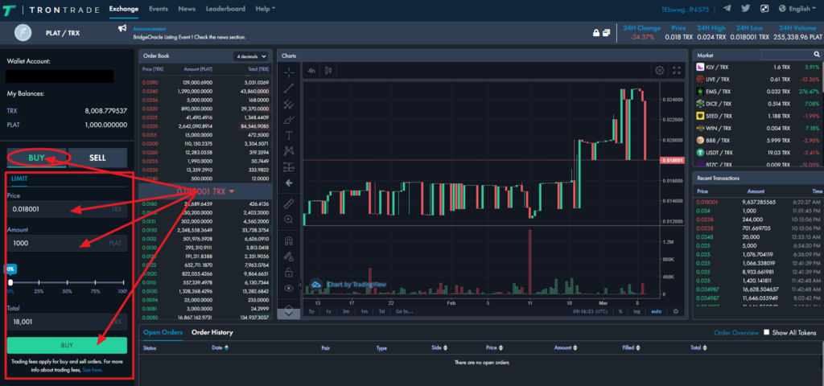This screenshot has width=824, height=386.
Task: Sort open orders by Date
Action: [x=220, y=347]
